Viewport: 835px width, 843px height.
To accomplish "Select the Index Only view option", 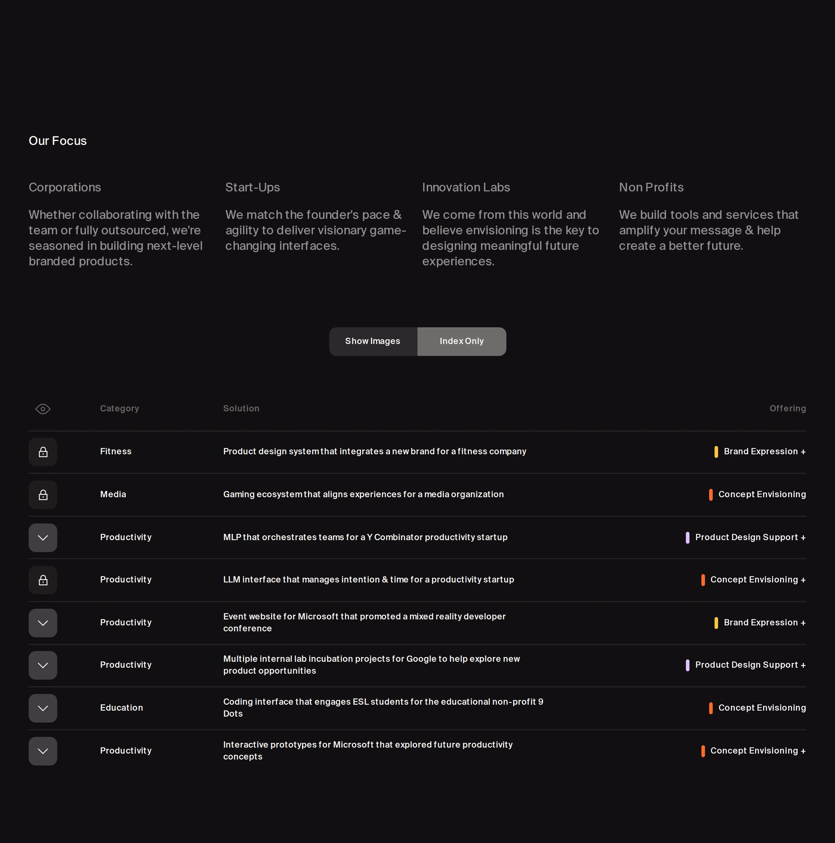I will [461, 341].
